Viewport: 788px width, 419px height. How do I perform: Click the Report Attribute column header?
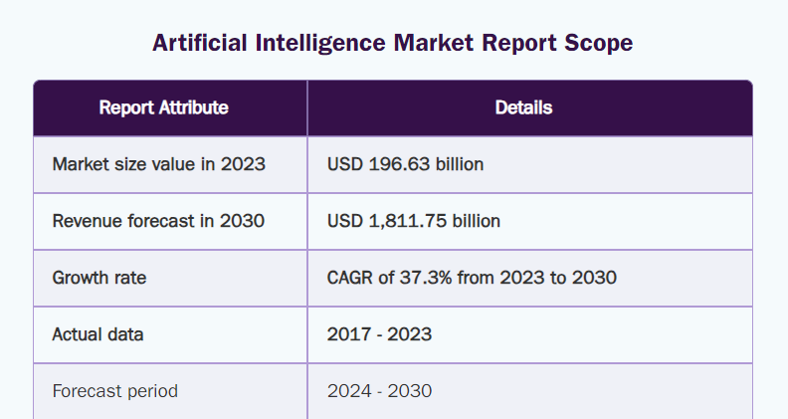163,107
